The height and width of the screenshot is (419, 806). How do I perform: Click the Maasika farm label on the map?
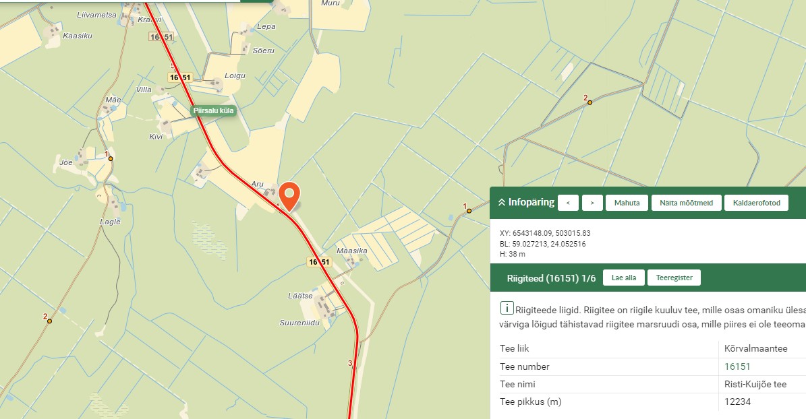351,251
